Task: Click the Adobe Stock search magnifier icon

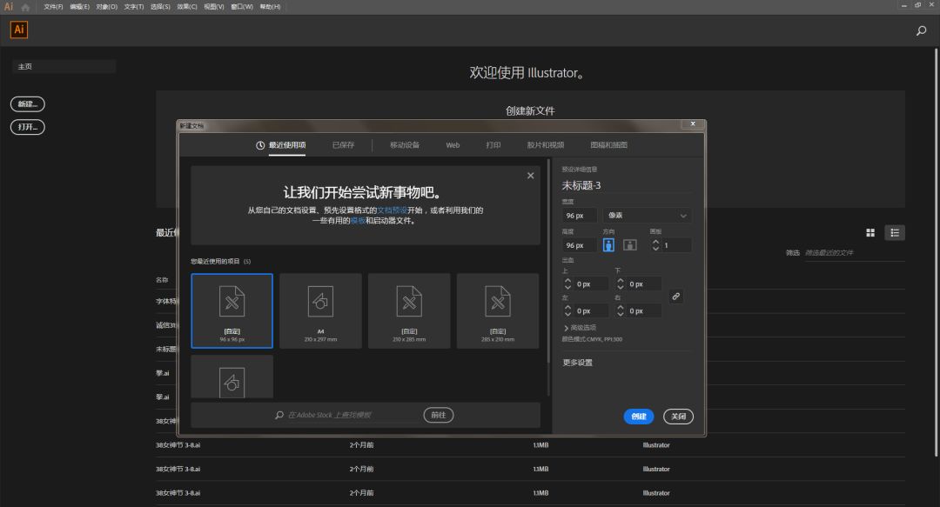Action: point(279,415)
